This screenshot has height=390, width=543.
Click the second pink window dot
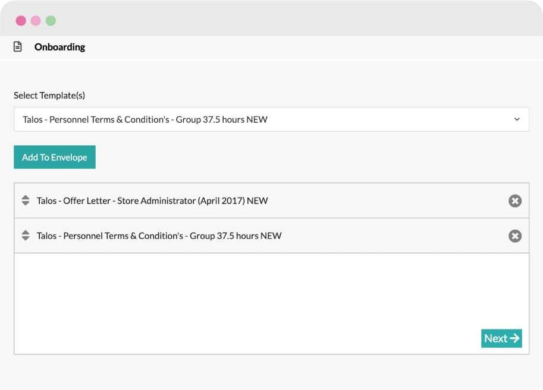(36, 20)
